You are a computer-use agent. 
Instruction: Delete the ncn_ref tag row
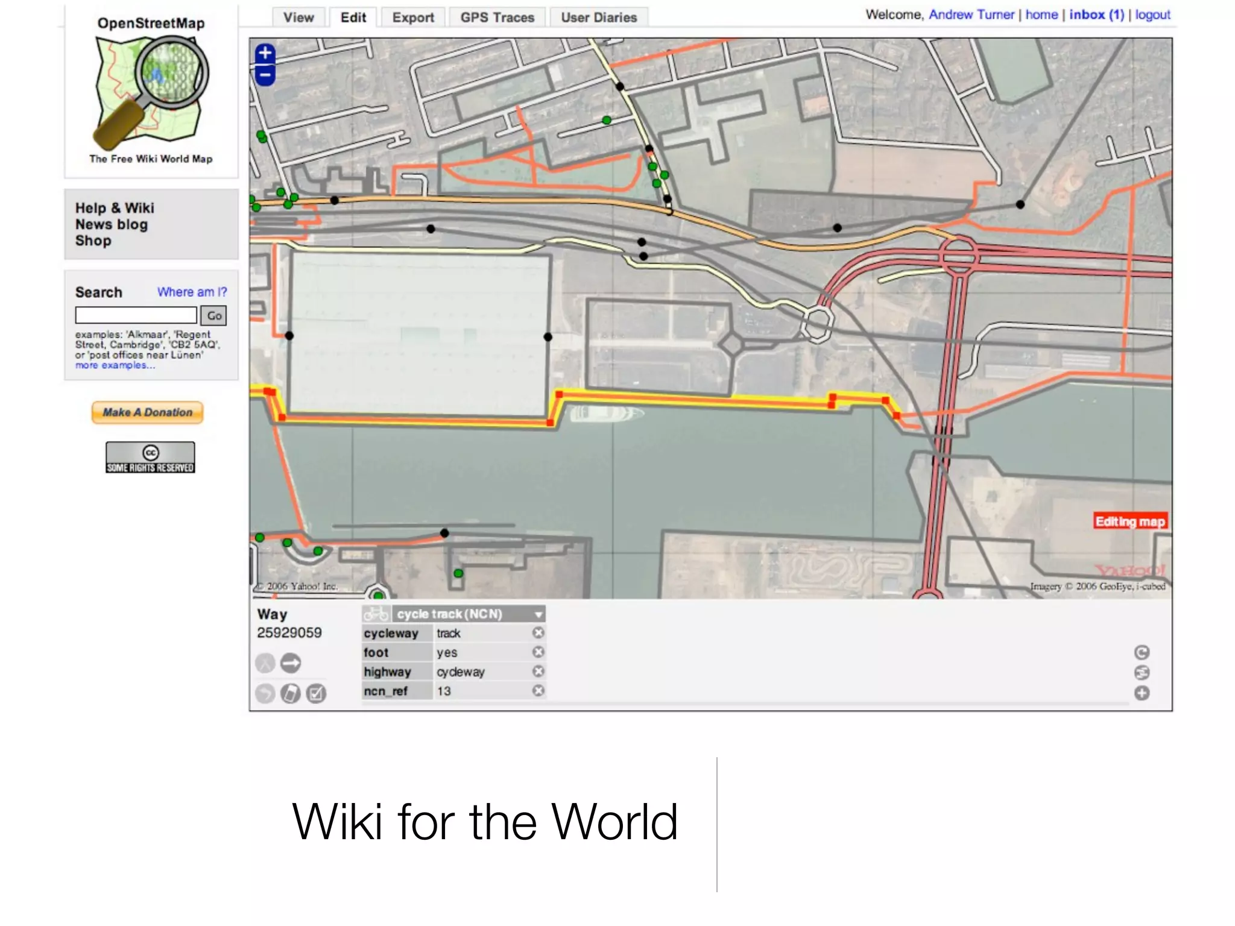click(x=539, y=690)
